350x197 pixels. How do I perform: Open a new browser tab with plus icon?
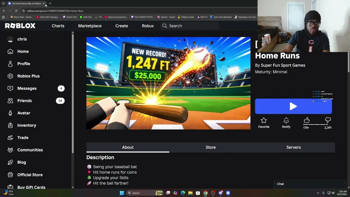(50, 4)
